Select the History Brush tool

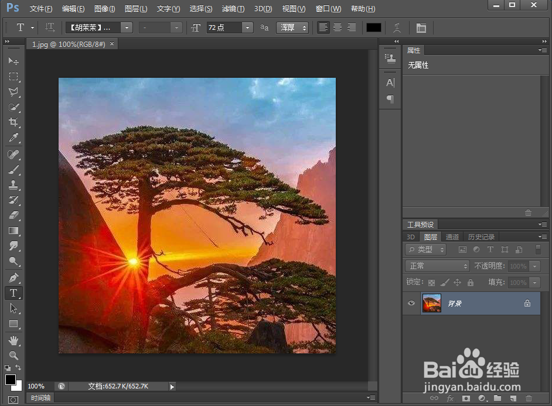[x=13, y=200]
